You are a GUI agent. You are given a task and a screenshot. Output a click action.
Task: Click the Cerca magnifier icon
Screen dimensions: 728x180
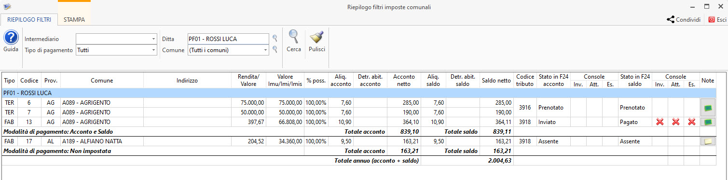point(293,37)
